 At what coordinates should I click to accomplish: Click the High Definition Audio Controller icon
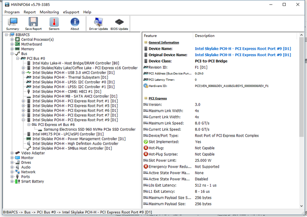point(29,143)
